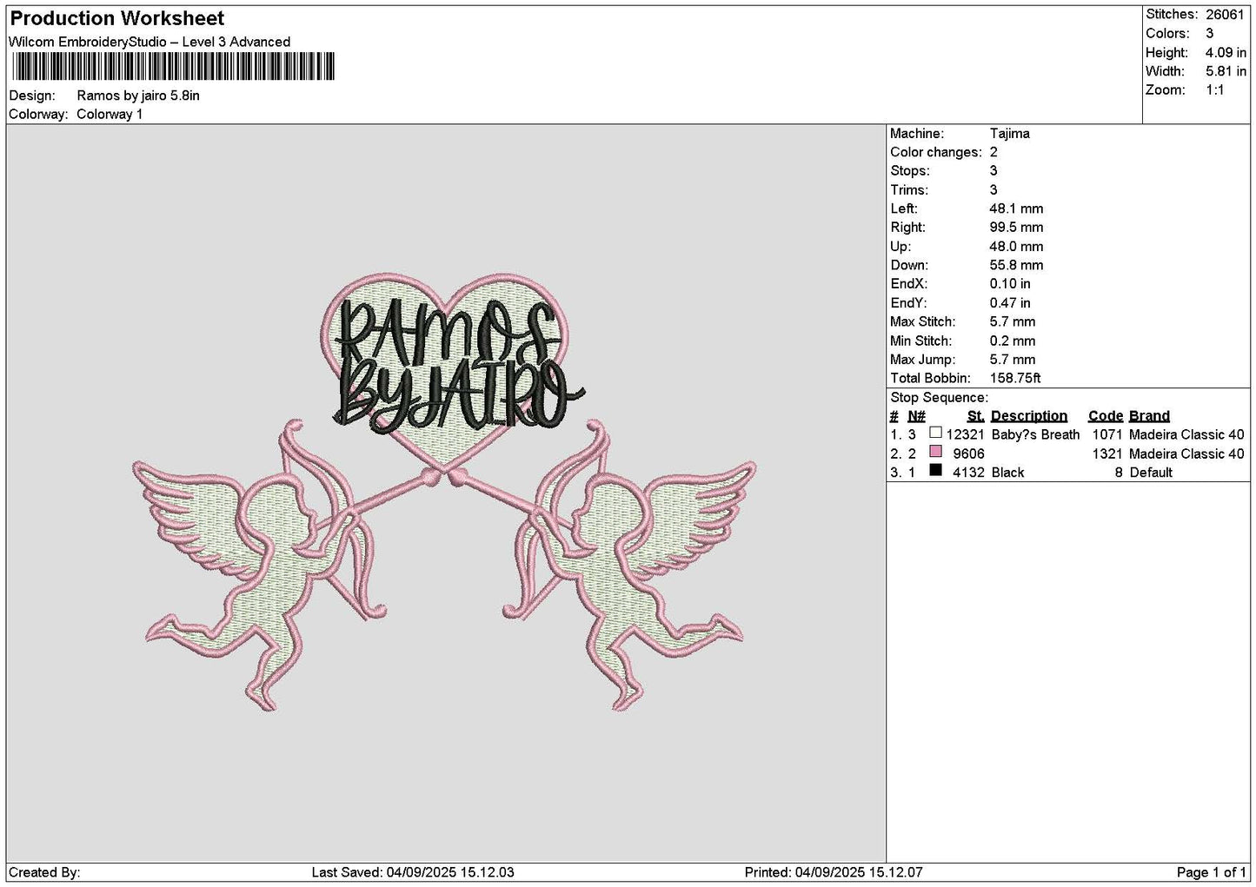
Task: Click the 'Trims:' label
Action: tap(909, 190)
